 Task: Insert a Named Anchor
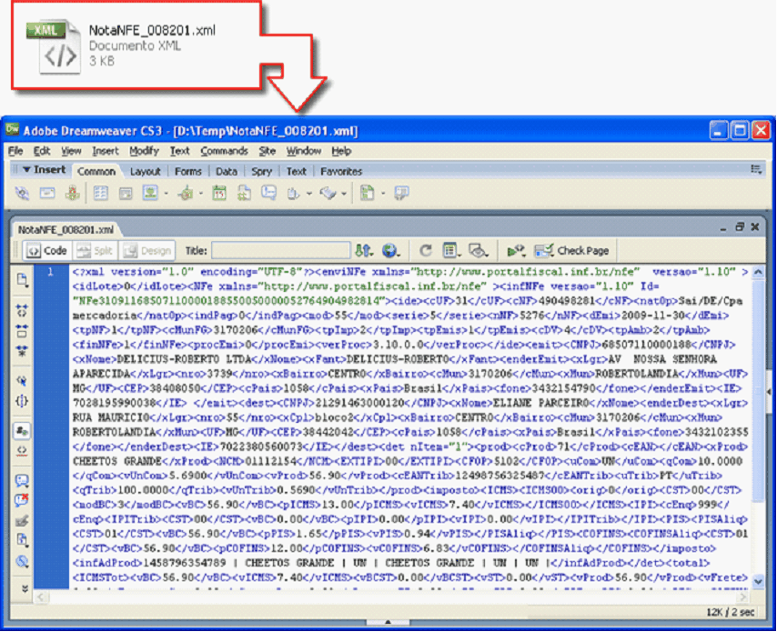point(73,193)
